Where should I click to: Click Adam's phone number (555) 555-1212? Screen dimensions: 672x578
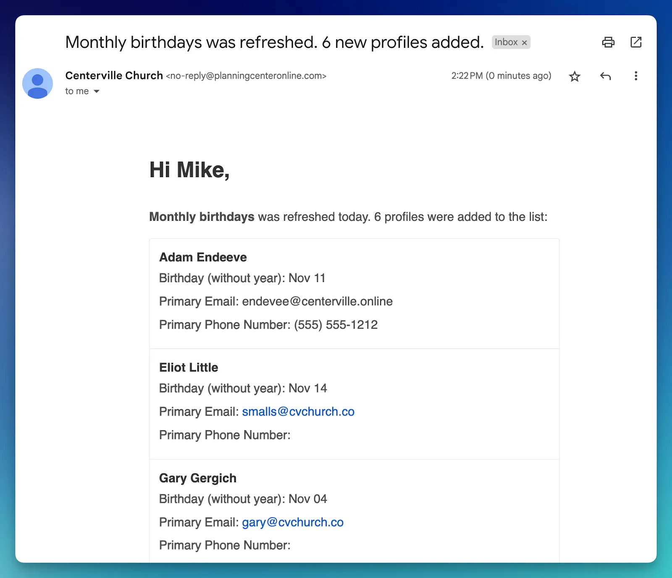point(336,325)
